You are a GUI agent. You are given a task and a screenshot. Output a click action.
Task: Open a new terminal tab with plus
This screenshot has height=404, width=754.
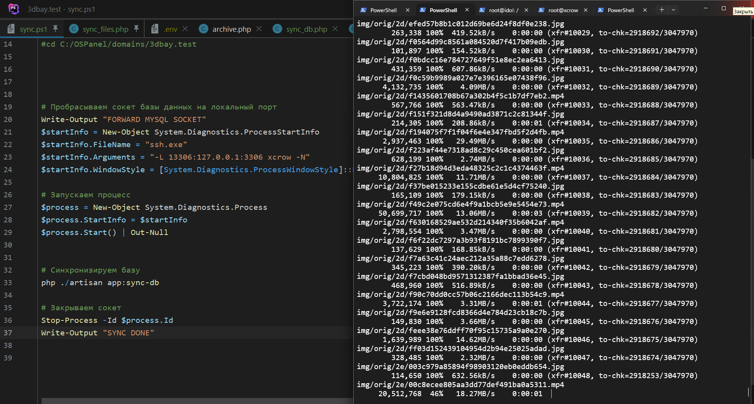click(662, 10)
